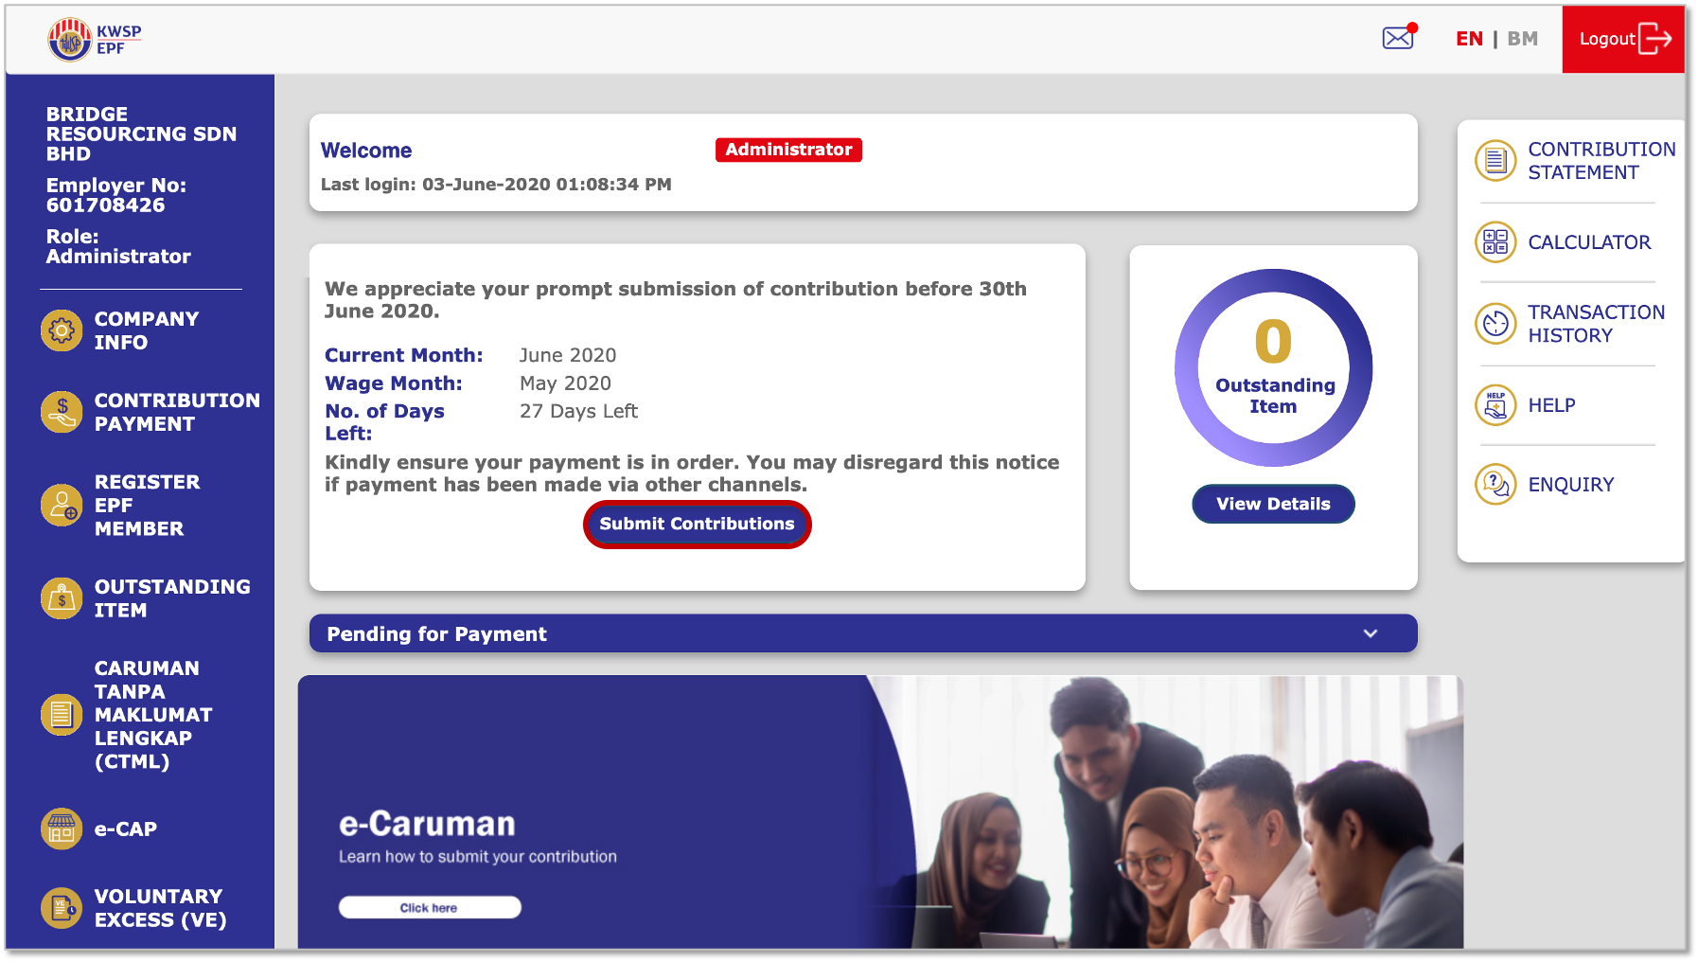Image resolution: width=1698 pixels, height=962 pixels.
Task: Open ENQUIRY link
Action: (x=1571, y=485)
